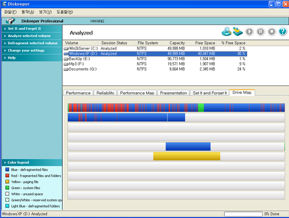289x218 pixels.
Task: Collapse the Color legend panel
Action: 32,163
